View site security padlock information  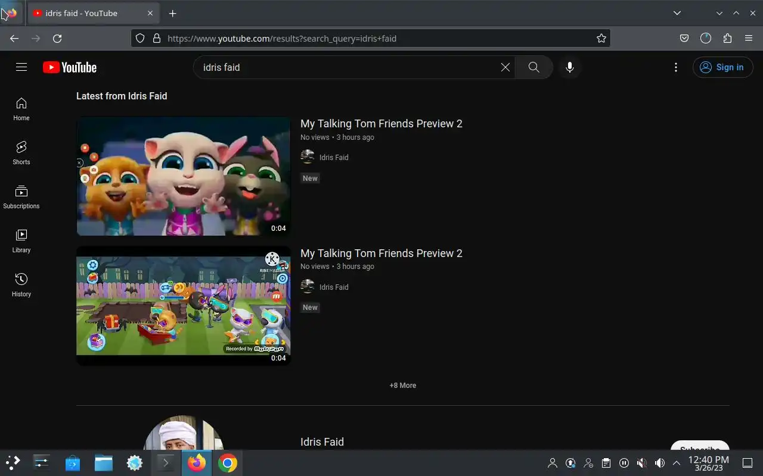(157, 38)
